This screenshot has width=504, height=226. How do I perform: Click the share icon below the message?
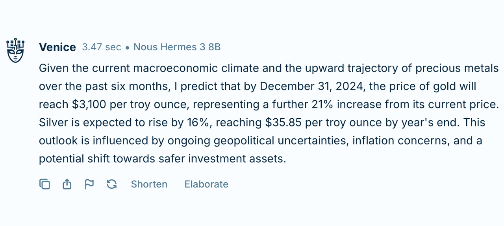coord(67,184)
